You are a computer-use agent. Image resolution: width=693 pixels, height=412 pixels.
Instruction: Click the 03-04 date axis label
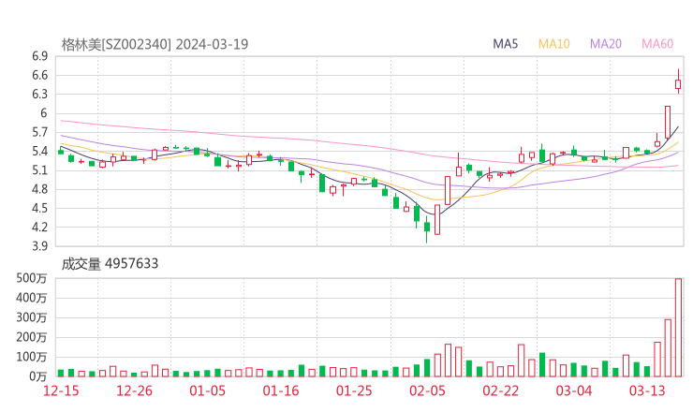click(574, 390)
